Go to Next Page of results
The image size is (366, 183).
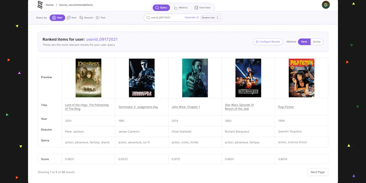coord(318,172)
